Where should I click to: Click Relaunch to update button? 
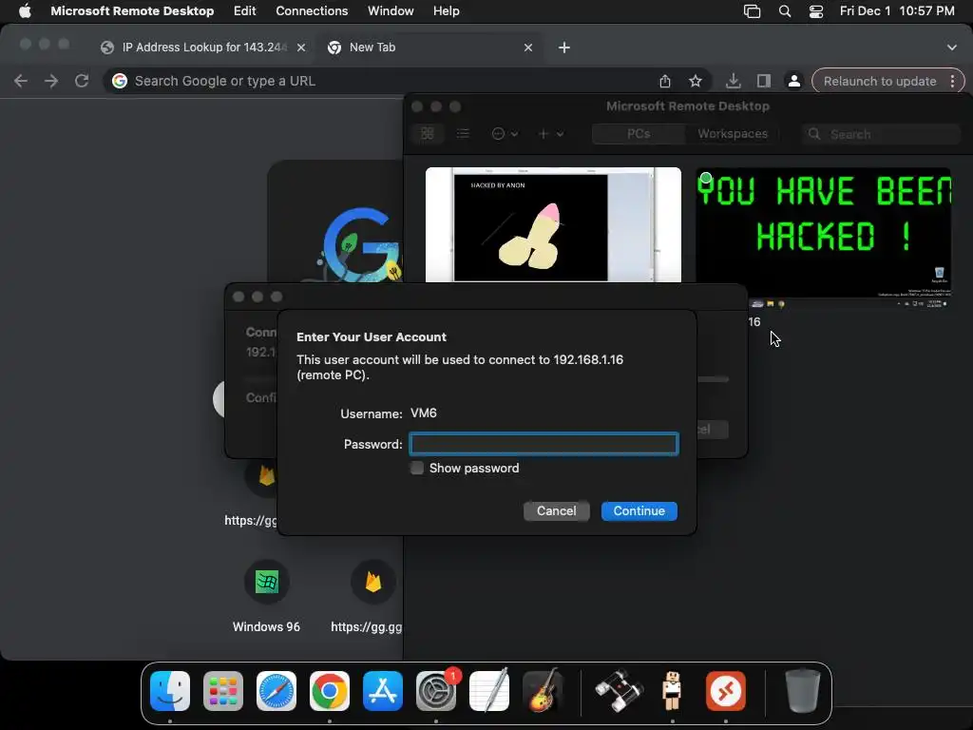click(x=880, y=82)
